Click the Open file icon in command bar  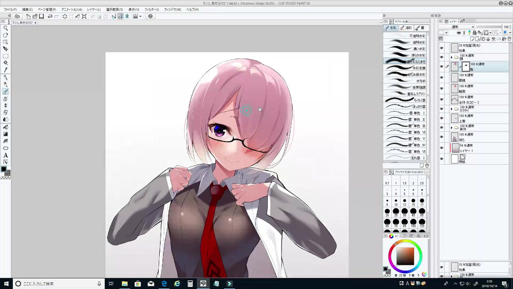coord(35,17)
